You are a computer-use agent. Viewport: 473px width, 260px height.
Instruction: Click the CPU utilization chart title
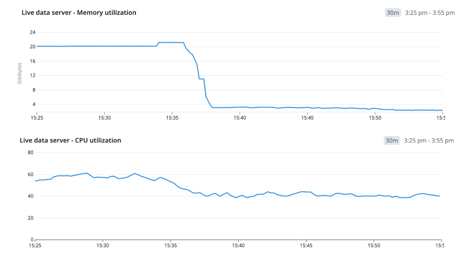click(x=70, y=141)
